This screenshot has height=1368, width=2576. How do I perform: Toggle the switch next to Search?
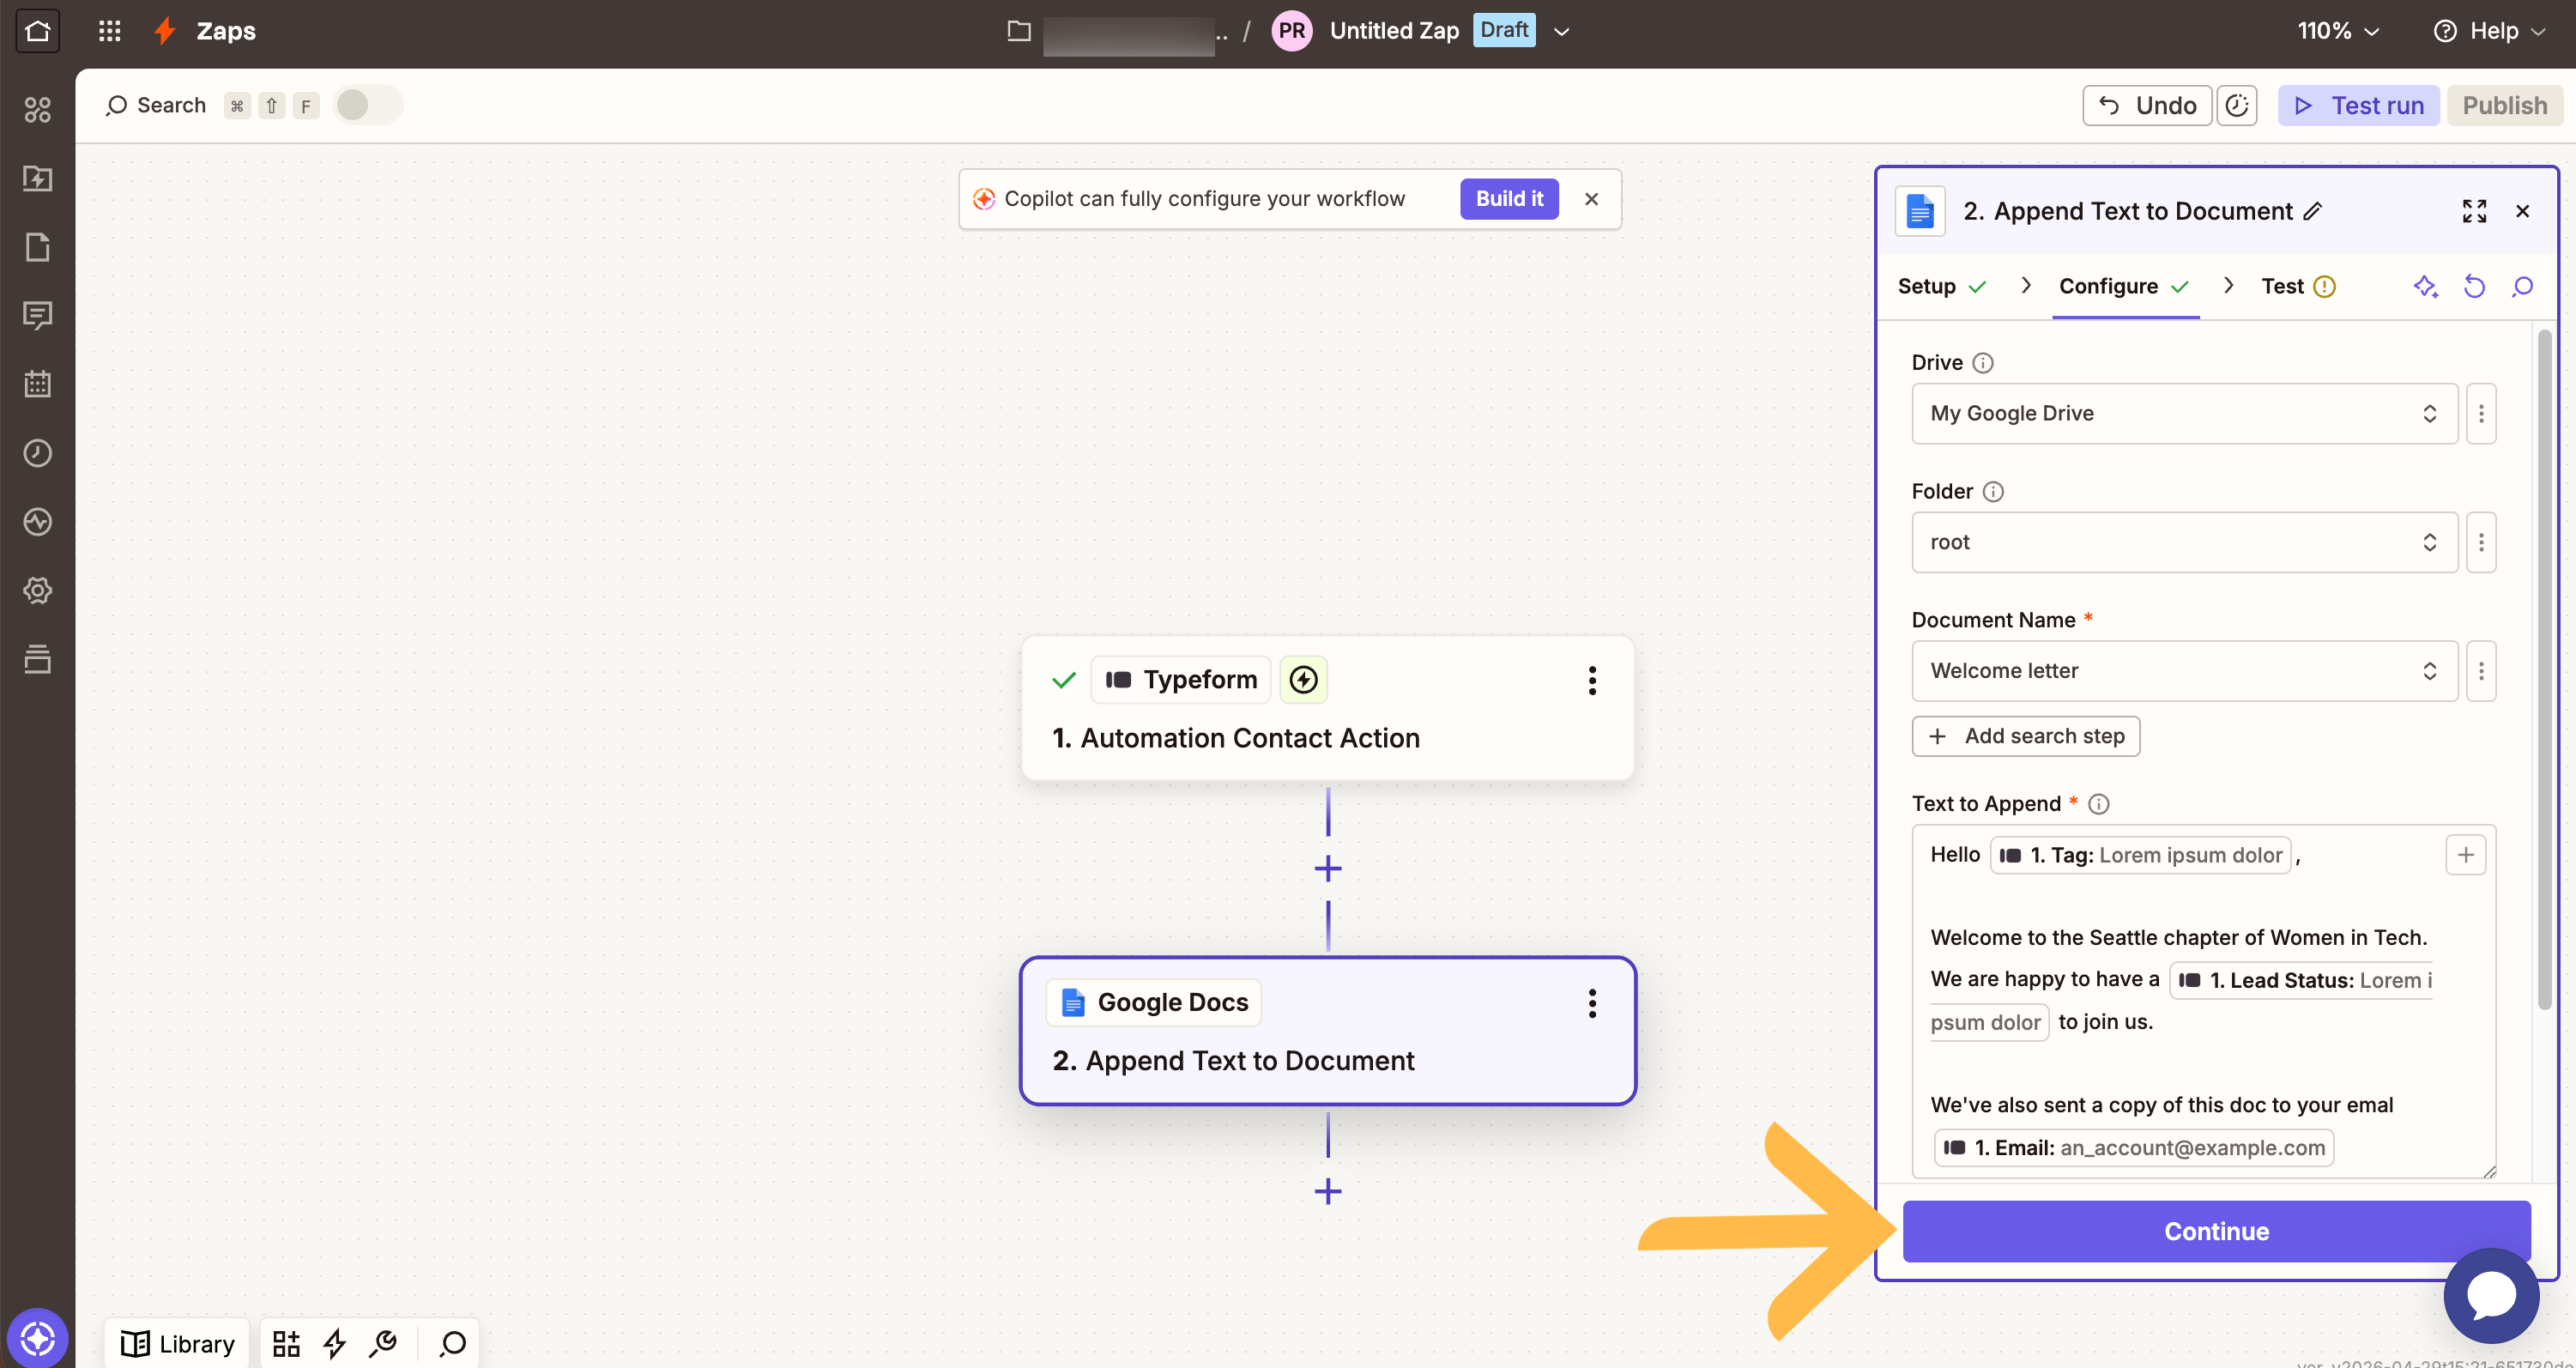(x=368, y=105)
